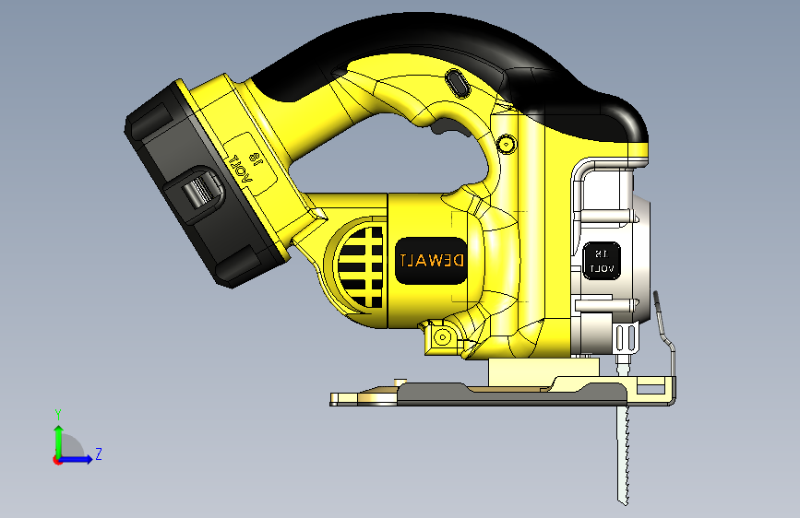Pick the jigsaw blade below the shoe
The width and height of the screenshot is (800, 518).
(x=623, y=453)
